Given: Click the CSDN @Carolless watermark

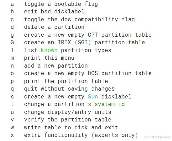Looking at the screenshot, I should point(158,137).
